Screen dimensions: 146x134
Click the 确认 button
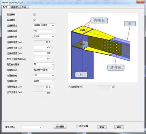[x=119, y=127]
